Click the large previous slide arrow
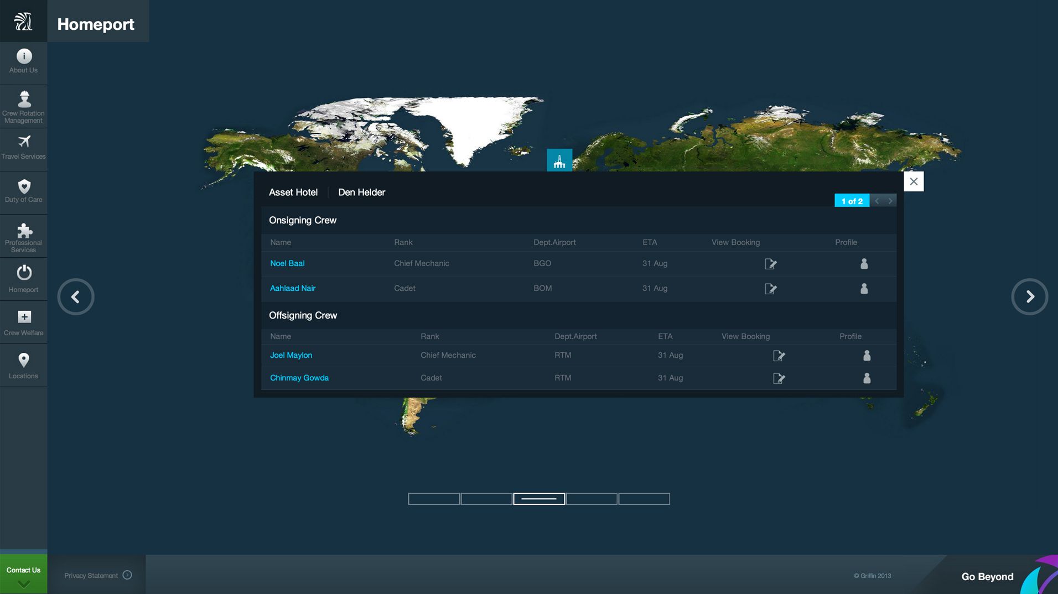 click(76, 297)
